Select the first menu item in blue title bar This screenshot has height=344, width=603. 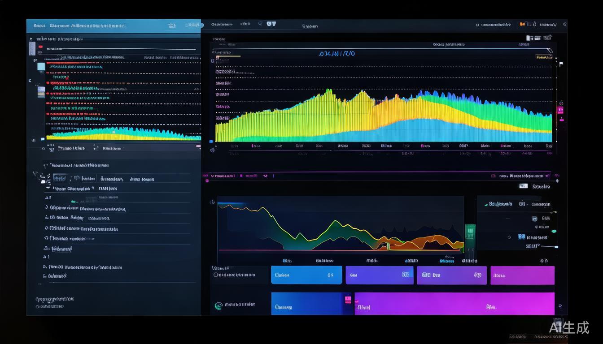[x=39, y=26]
